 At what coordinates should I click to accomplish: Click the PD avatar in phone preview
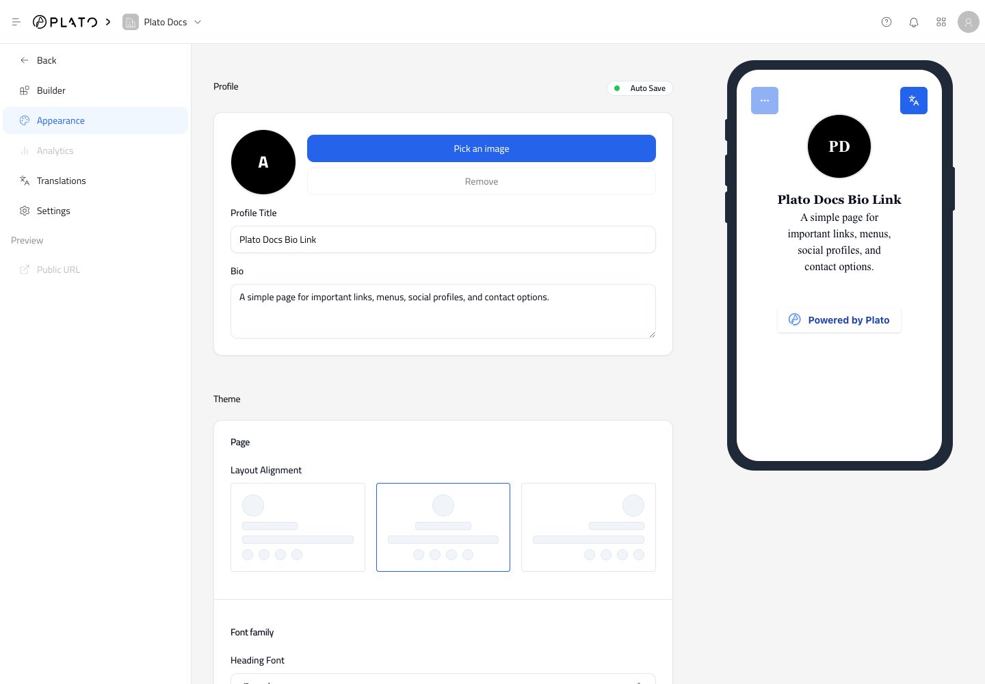(839, 146)
